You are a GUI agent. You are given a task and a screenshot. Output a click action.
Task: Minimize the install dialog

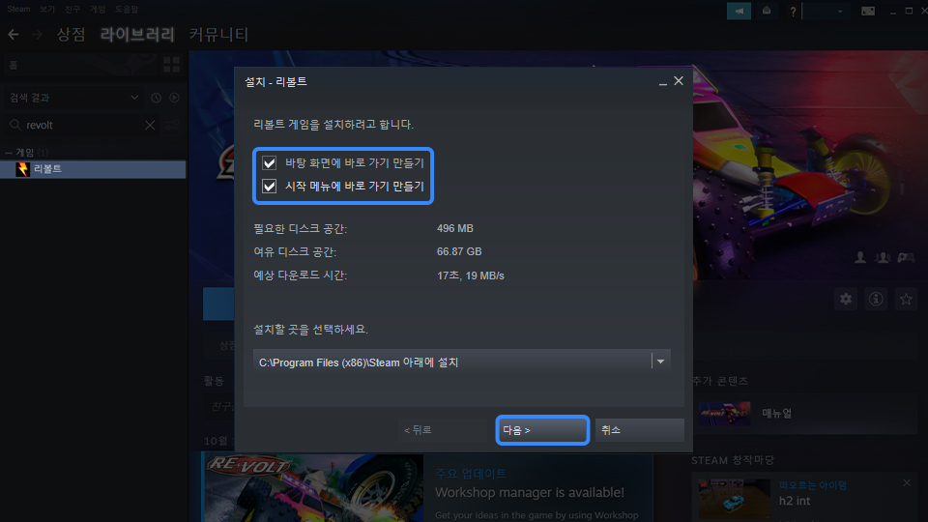click(663, 82)
